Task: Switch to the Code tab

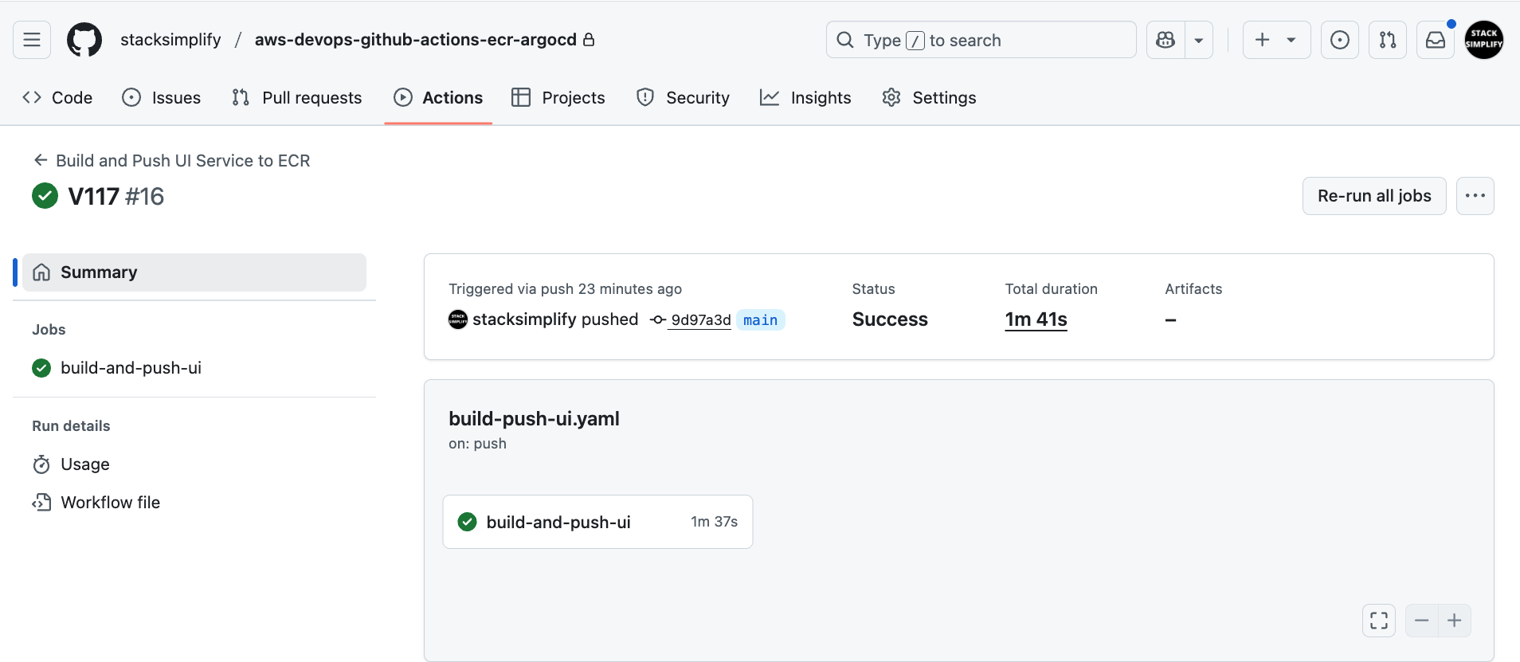Action: click(57, 97)
